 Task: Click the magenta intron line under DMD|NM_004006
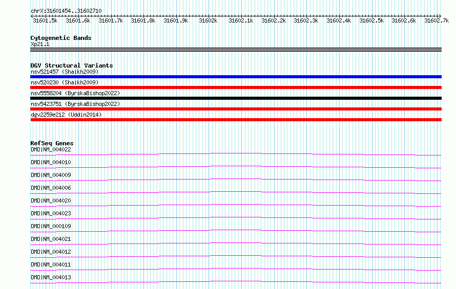tap(236, 191)
